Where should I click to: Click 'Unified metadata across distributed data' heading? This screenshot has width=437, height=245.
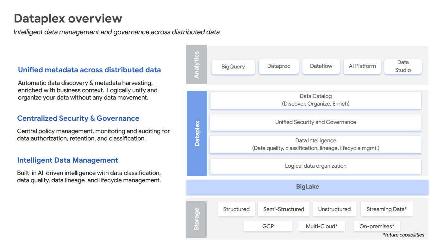tap(89, 70)
